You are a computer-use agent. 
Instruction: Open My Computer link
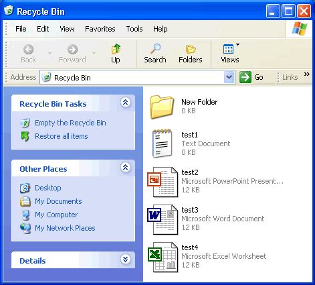(56, 215)
